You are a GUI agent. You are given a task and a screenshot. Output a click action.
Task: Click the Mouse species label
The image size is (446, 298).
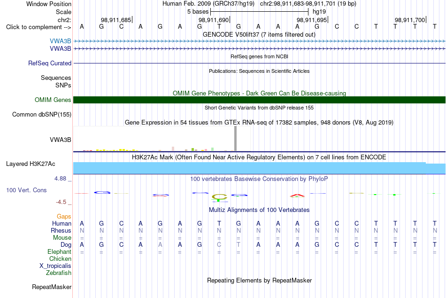tap(62, 238)
